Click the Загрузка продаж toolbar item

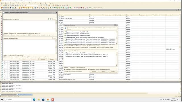pyautogui.click(x=98, y=8)
